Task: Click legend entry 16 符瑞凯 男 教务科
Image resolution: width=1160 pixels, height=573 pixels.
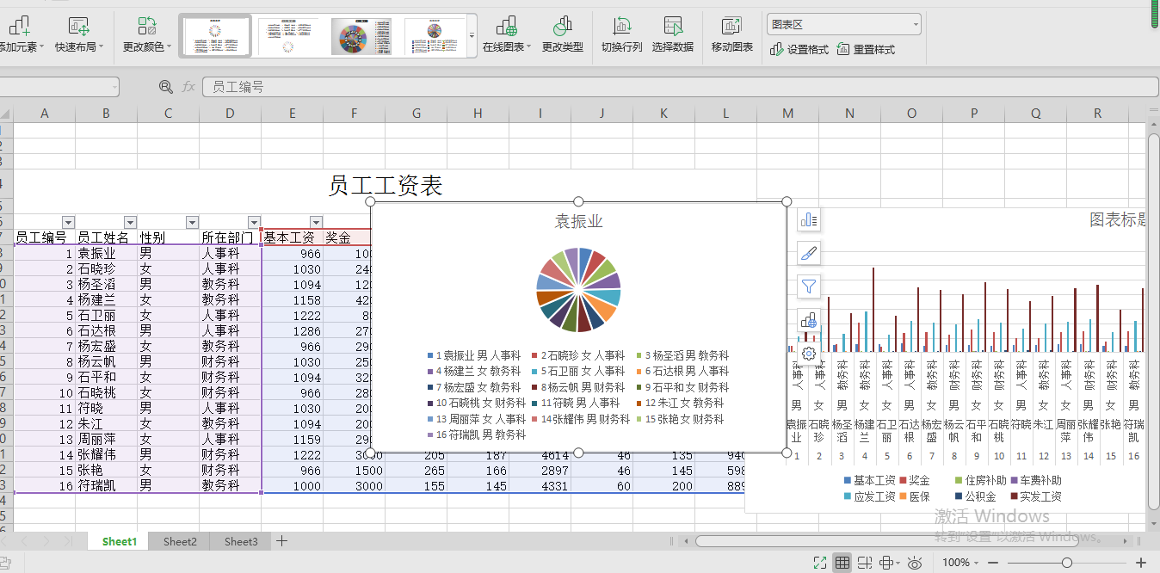Action: [x=477, y=434]
